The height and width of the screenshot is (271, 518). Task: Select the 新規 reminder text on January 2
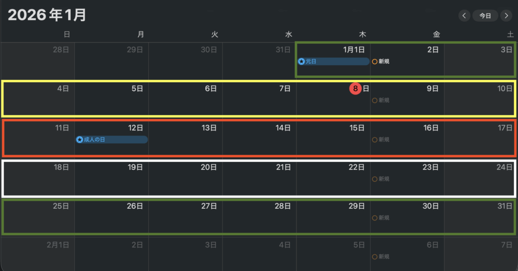(x=384, y=61)
